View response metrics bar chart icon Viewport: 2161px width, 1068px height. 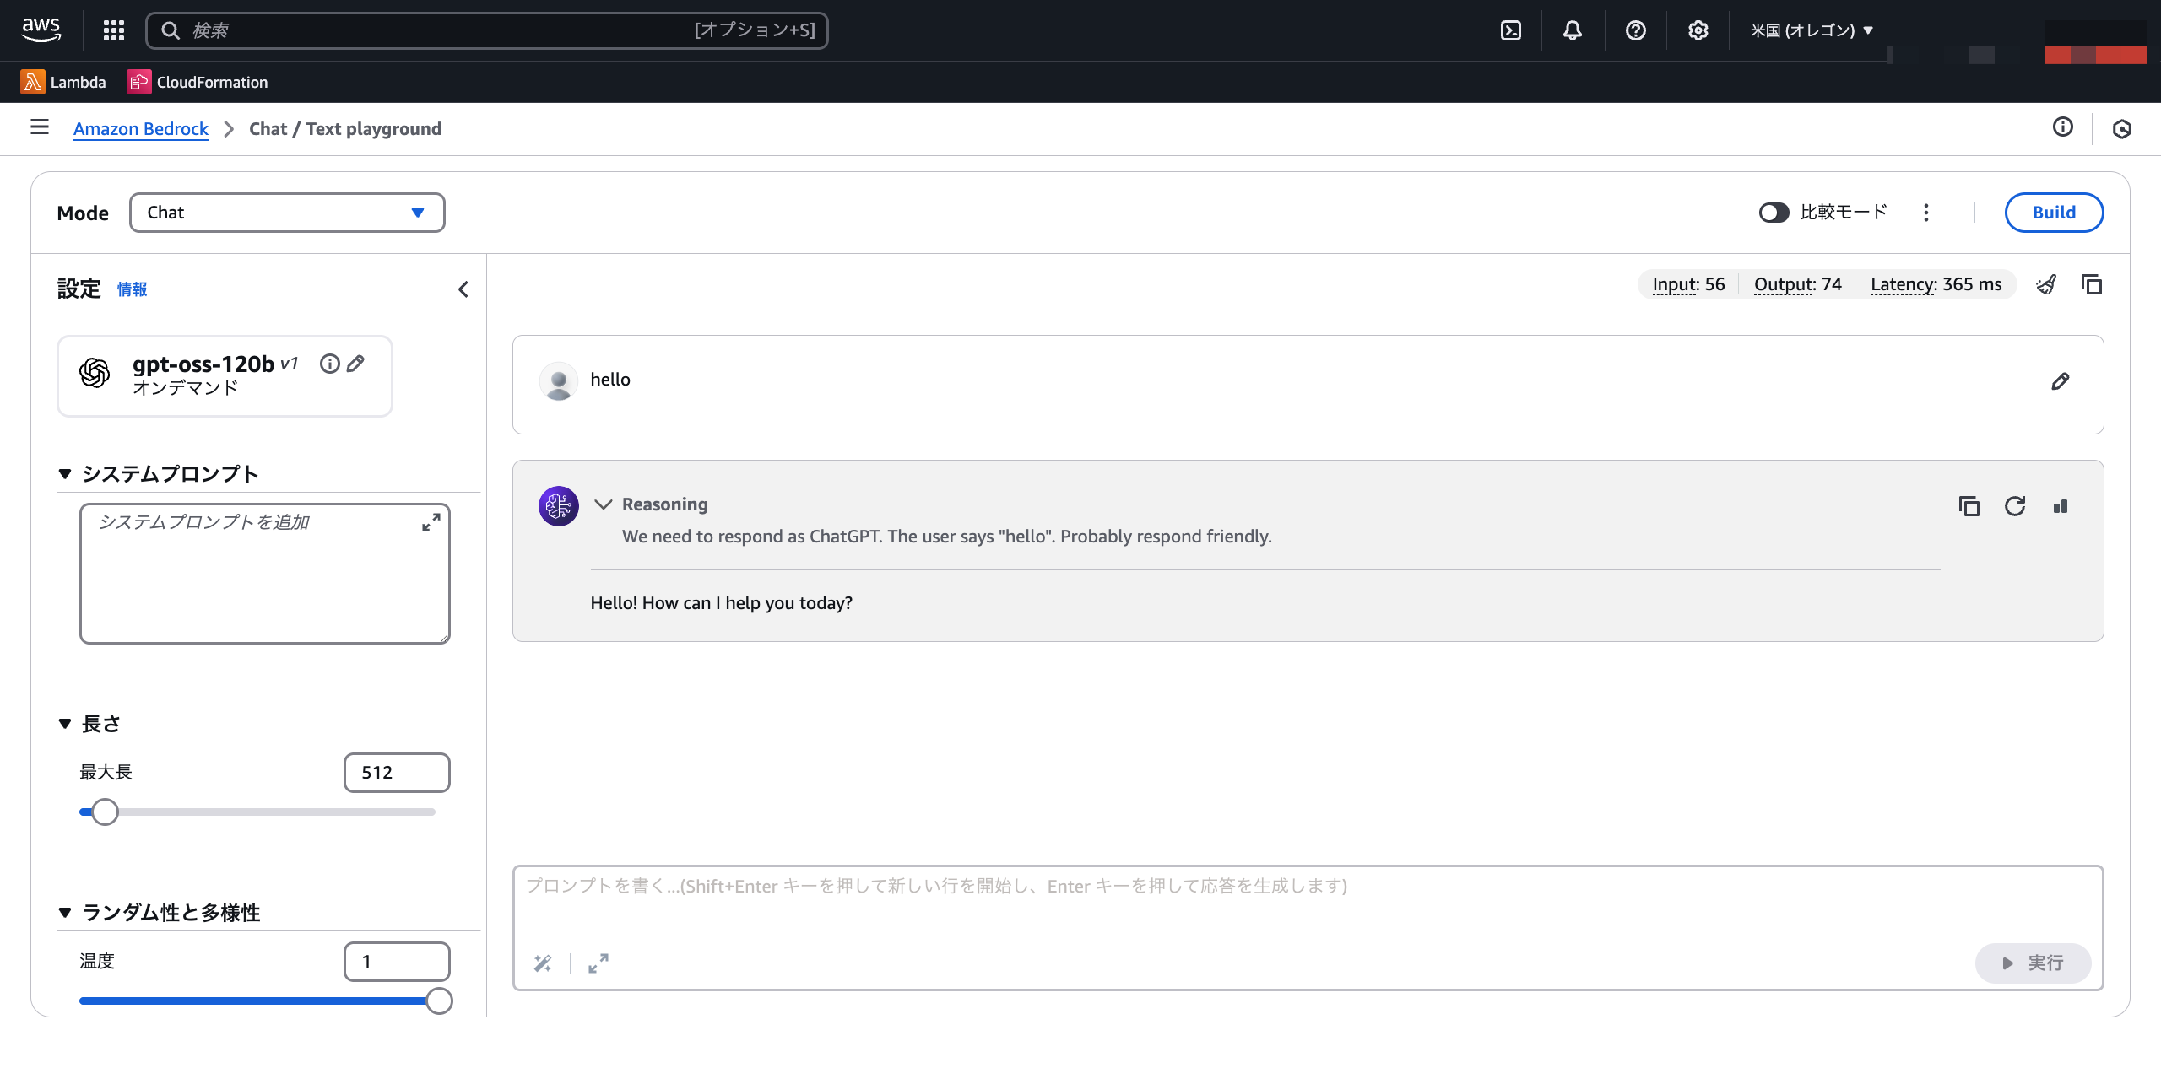click(2061, 506)
